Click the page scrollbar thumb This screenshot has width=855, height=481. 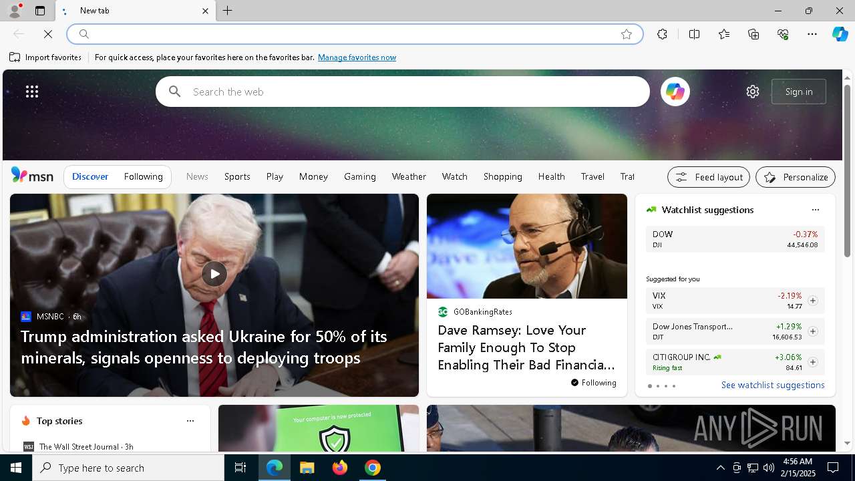coord(847,170)
